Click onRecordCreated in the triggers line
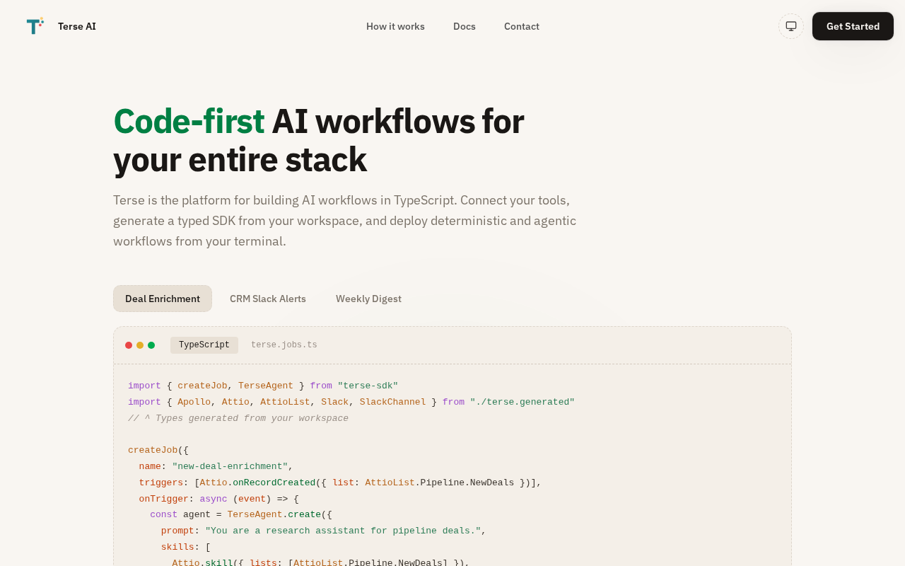Screen dimensions: 905x566 pyautogui.click(x=274, y=483)
